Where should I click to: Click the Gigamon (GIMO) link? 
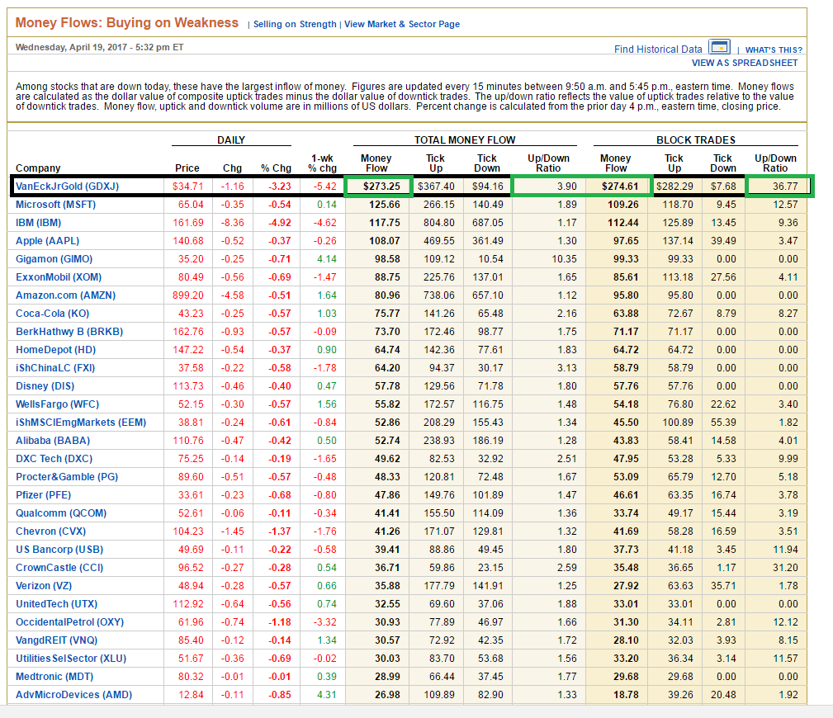(x=54, y=258)
